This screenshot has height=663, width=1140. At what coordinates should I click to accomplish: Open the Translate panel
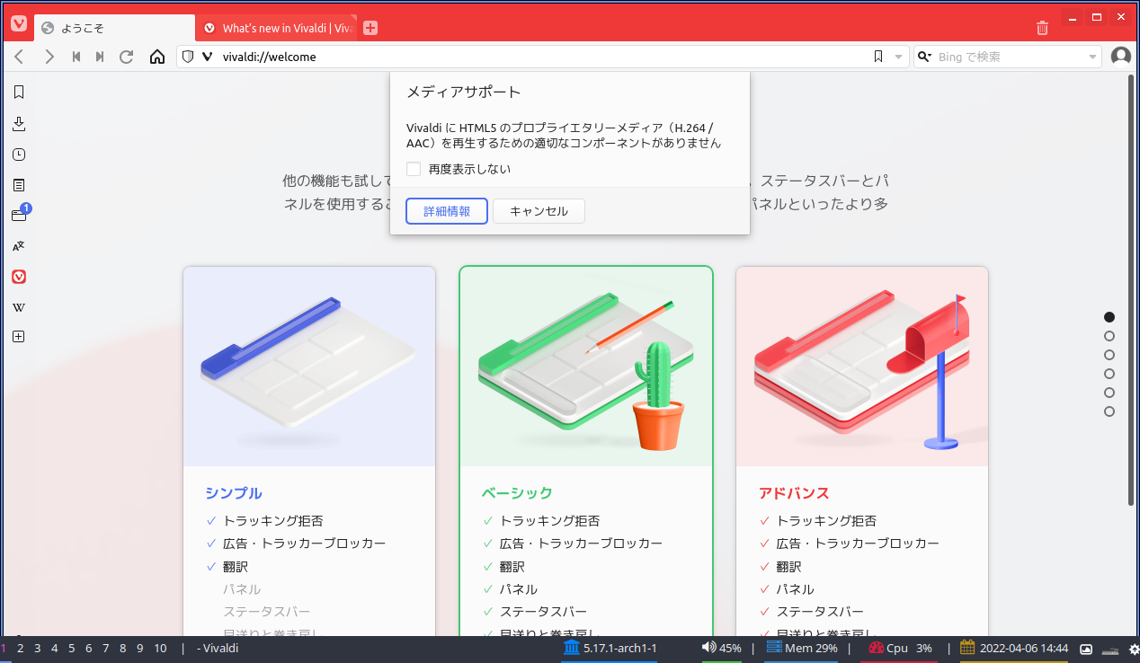(19, 246)
